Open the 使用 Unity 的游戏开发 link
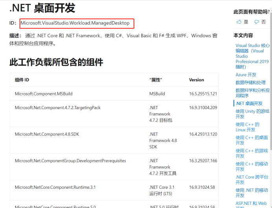This screenshot has width=272, height=208. [252, 114]
